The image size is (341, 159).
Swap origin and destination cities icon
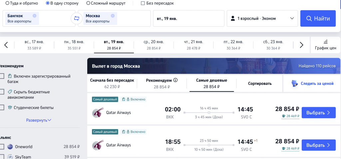[x=77, y=18]
